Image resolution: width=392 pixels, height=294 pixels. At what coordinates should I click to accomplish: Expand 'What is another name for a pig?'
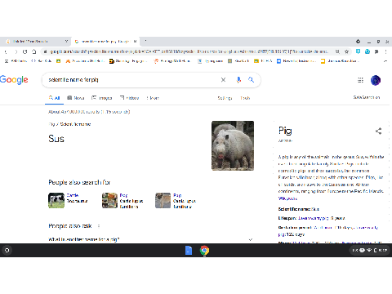(x=150, y=239)
